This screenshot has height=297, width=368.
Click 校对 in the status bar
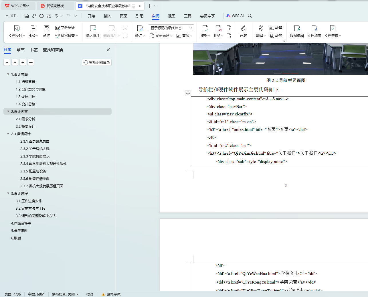90,294
